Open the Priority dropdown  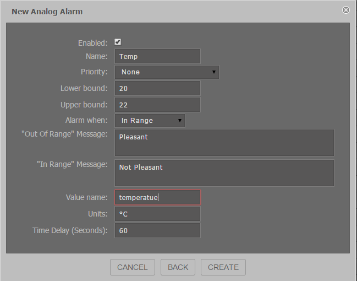click(167, 72)
